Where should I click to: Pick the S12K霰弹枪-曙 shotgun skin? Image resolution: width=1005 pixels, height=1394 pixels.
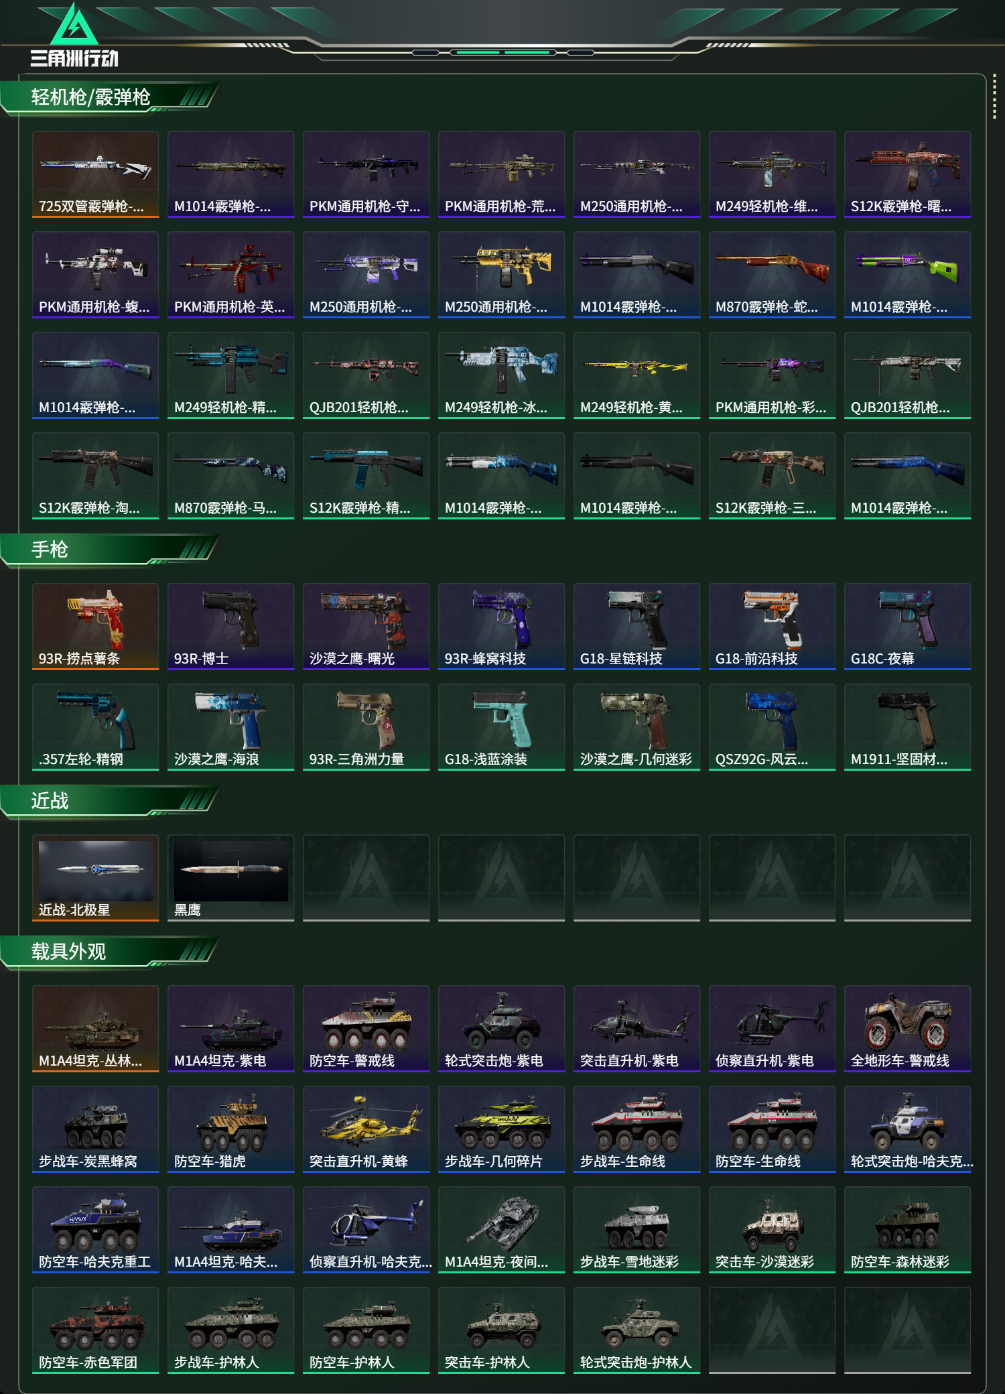click(x=908, y=174)
